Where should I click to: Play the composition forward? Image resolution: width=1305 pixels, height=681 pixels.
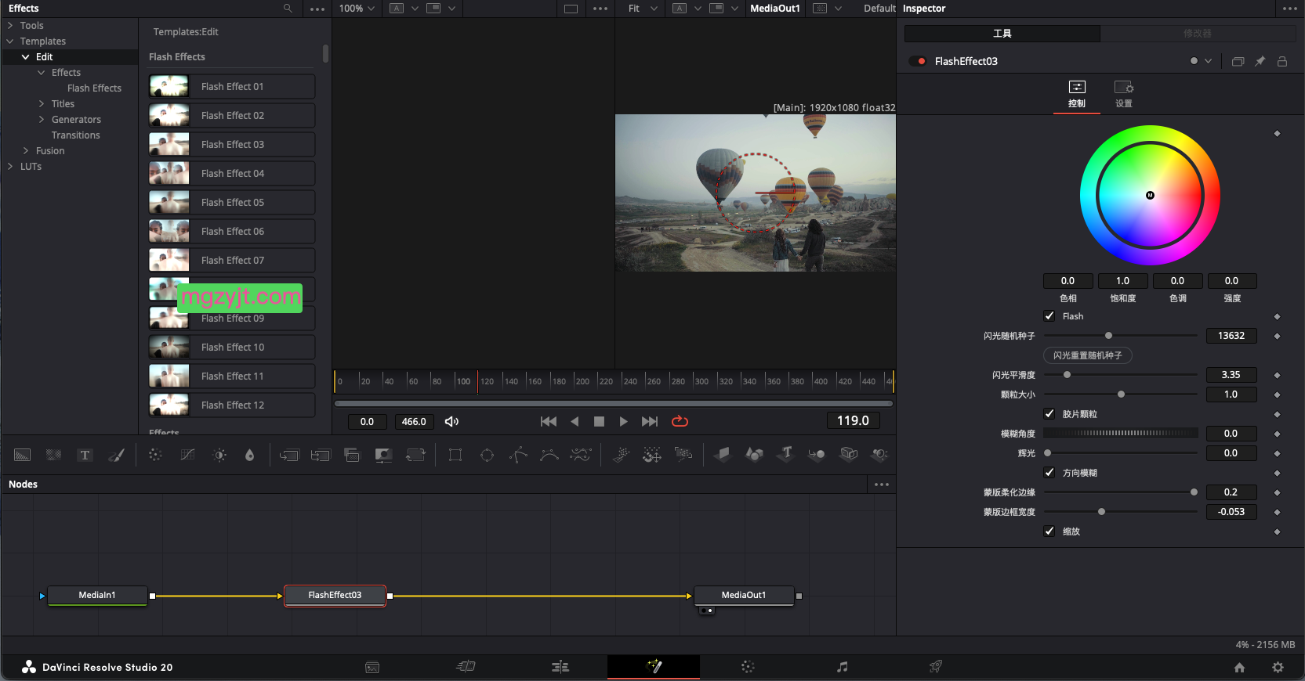click(x=623, y=421)
